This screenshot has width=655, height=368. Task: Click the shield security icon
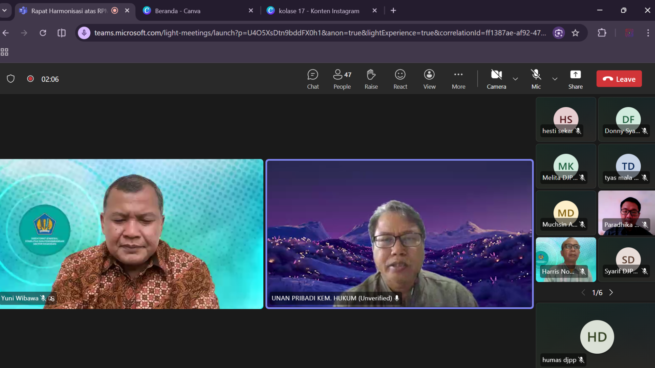[11, 79]
